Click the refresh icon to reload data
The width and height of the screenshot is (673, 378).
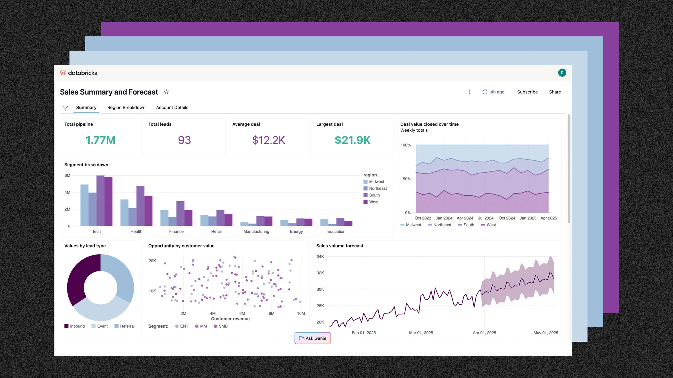pyautogui.click(x=485, y=92)
